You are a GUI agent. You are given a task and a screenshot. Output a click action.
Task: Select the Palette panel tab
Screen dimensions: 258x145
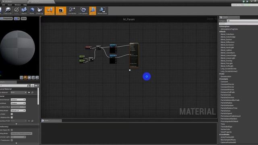[229, 17]
